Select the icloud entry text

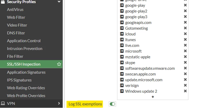[x=130, y=34]
